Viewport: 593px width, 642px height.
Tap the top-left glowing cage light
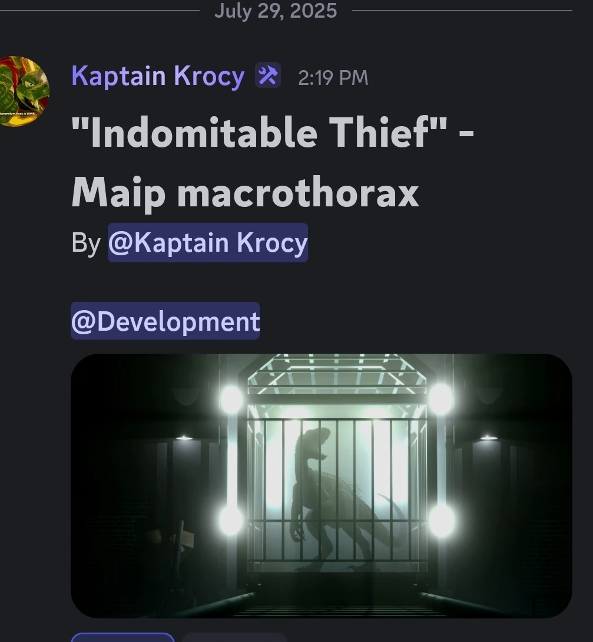coord(232,399)
